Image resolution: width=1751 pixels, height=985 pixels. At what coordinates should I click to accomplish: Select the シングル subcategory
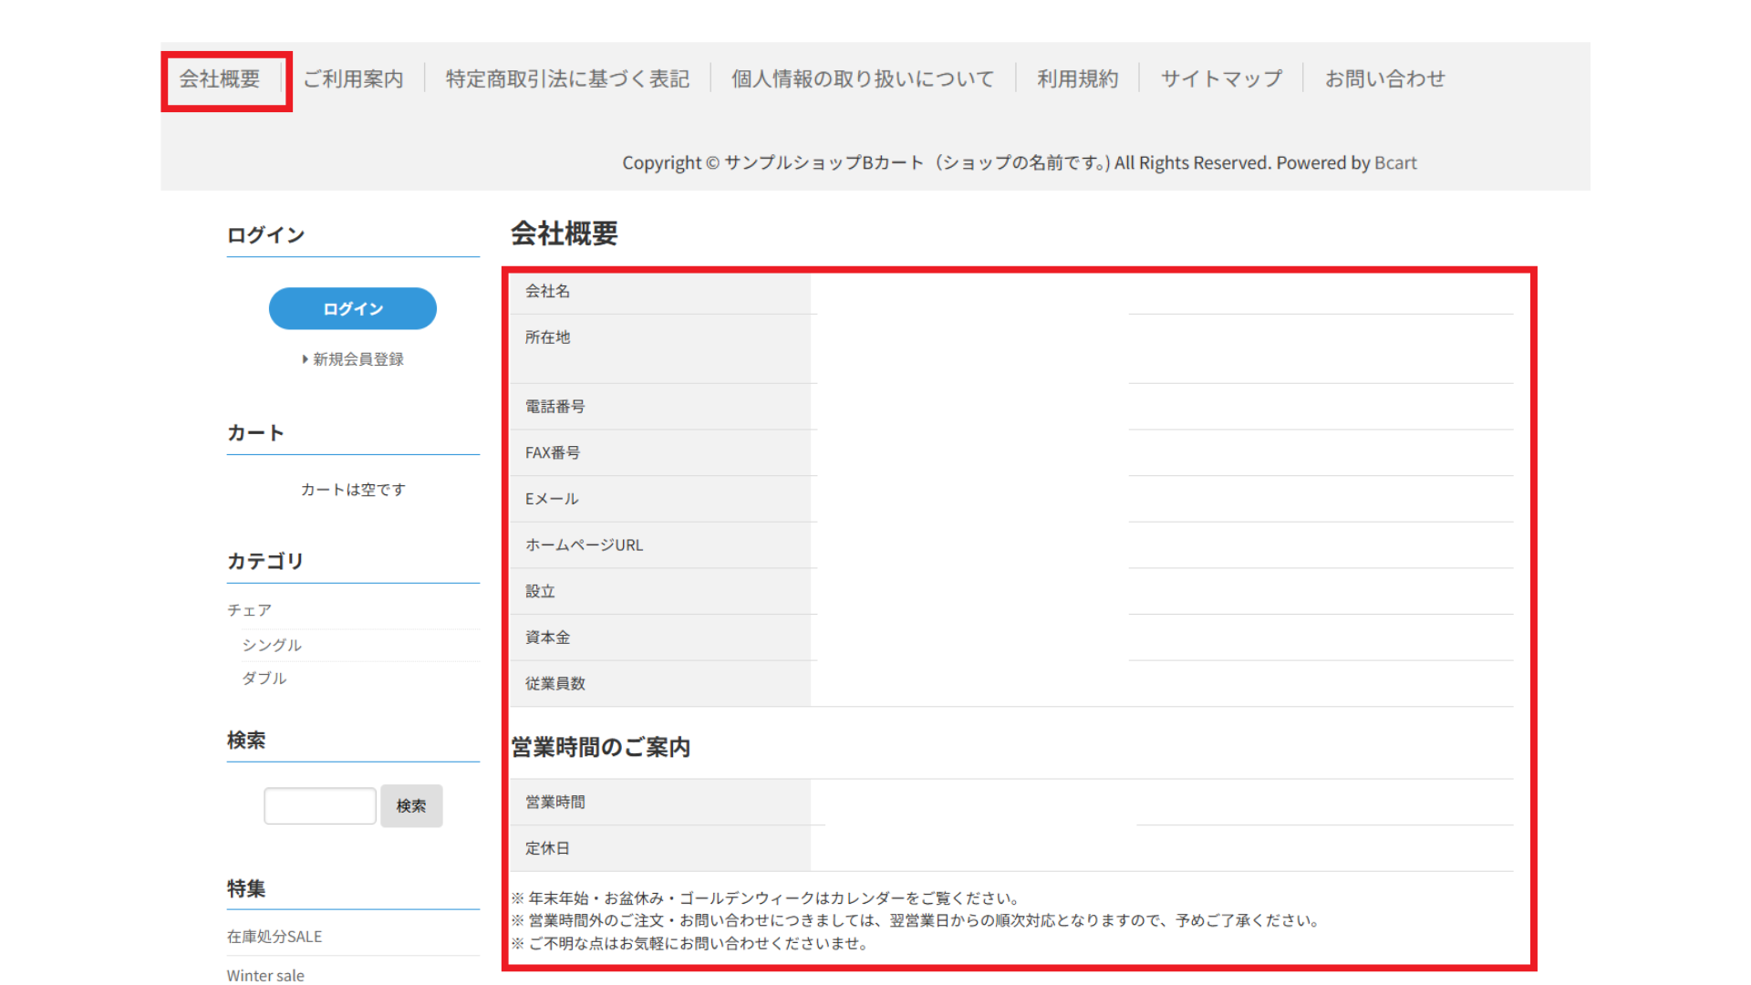(x=272, y=645)
